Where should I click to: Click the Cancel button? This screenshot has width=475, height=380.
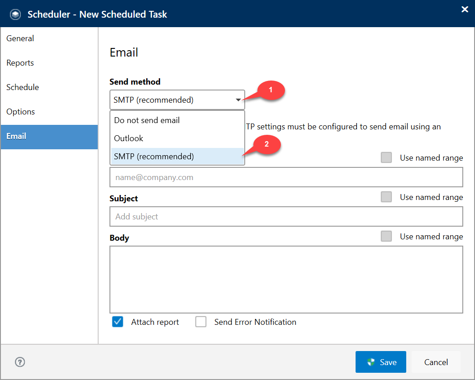click(x=435, y=362)
